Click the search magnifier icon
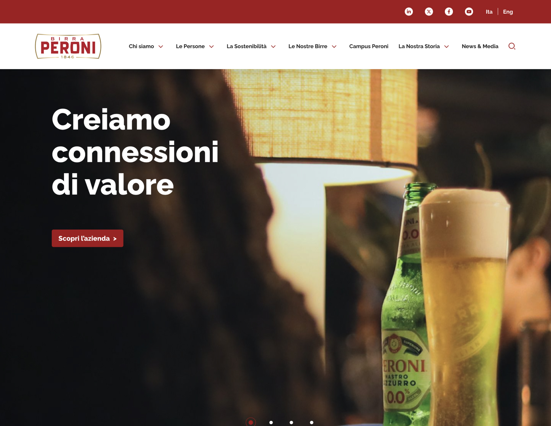 (x=512, y=46)
